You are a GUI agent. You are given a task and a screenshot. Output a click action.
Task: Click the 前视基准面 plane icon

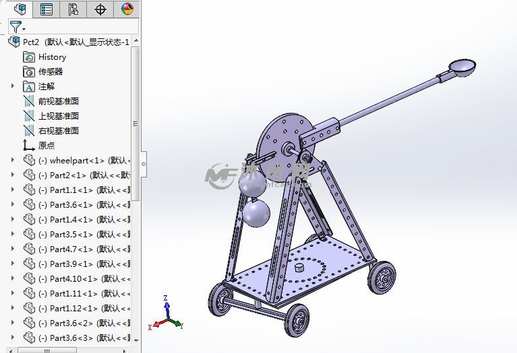(x=29, y=102)
